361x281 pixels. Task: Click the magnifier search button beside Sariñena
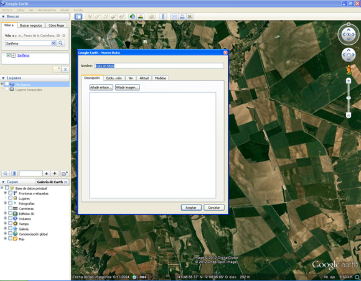(x=60, y=43)
